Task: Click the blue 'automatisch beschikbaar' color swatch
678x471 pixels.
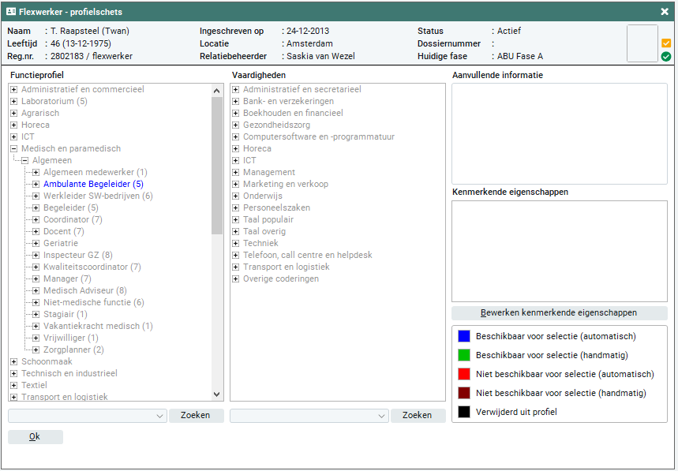Action: 464,336
